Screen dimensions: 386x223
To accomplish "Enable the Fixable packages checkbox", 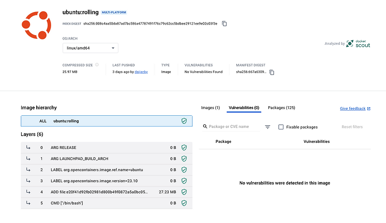I will tap(281, 127).
